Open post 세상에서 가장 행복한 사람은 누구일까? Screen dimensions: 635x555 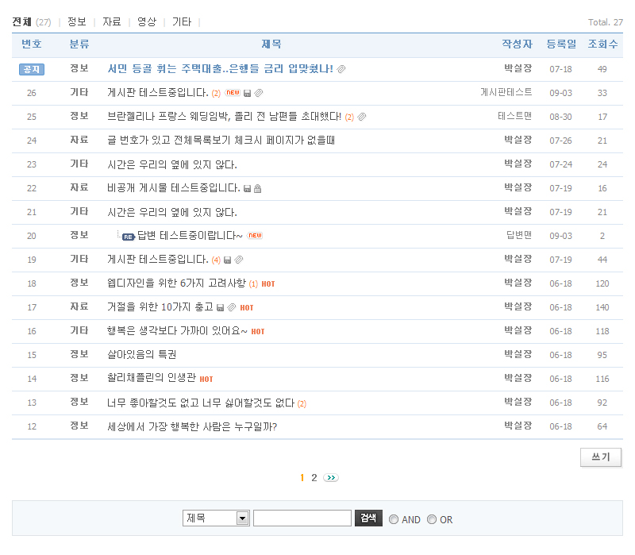(x=192, y=426)
